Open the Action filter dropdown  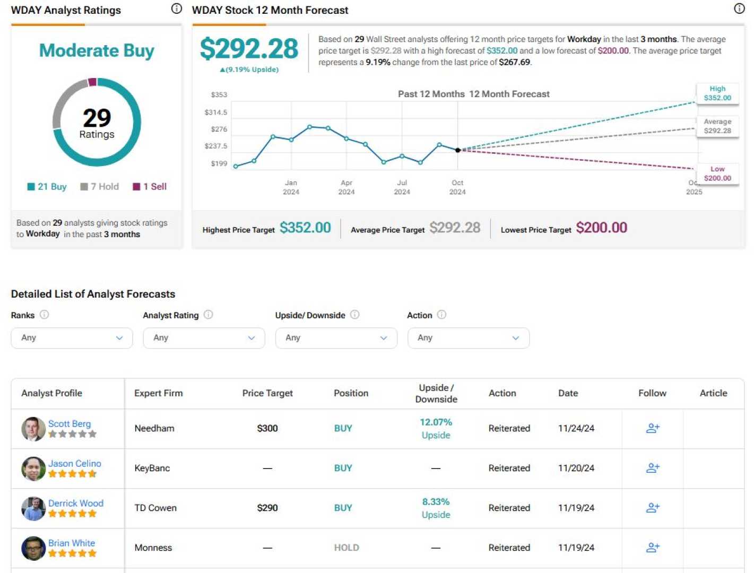468,338
